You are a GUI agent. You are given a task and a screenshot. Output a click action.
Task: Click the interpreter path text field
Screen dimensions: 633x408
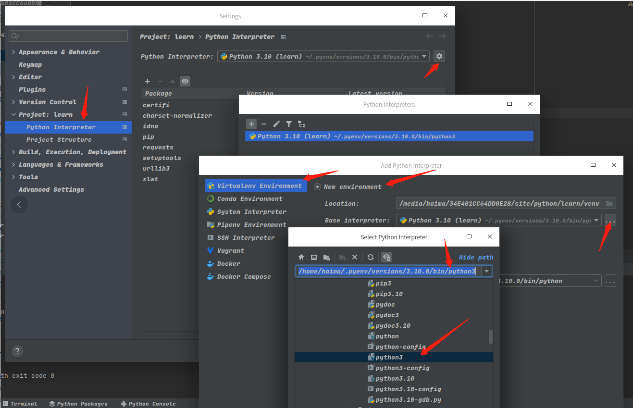coord(388,271)
